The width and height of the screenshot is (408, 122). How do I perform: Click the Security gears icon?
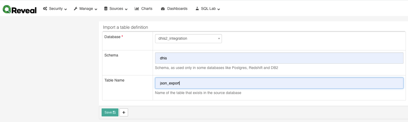coord(45,9)
